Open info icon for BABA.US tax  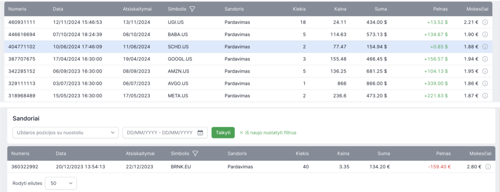pos(485,35)
